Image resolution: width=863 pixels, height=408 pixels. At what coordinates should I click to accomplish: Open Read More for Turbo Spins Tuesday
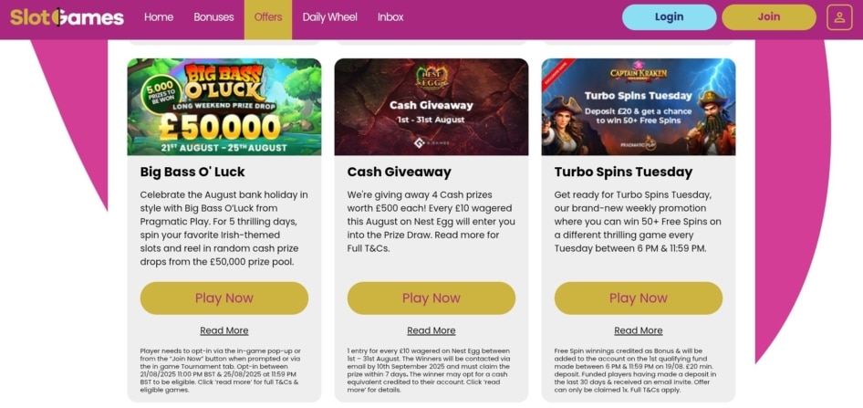[639, 330]
